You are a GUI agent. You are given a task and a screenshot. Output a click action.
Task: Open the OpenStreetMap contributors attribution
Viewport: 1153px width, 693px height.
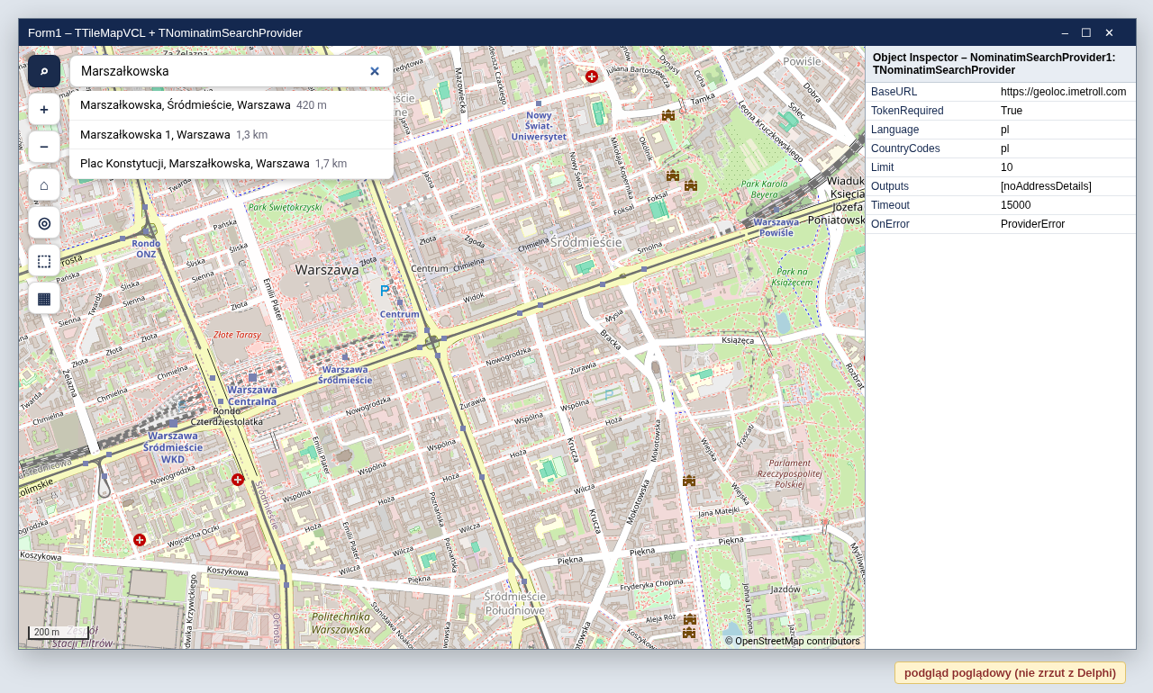tap(793, 641)
